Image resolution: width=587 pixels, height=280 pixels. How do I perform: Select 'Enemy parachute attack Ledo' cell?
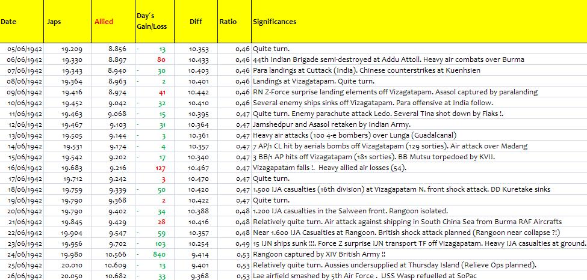tap(419, 114)
